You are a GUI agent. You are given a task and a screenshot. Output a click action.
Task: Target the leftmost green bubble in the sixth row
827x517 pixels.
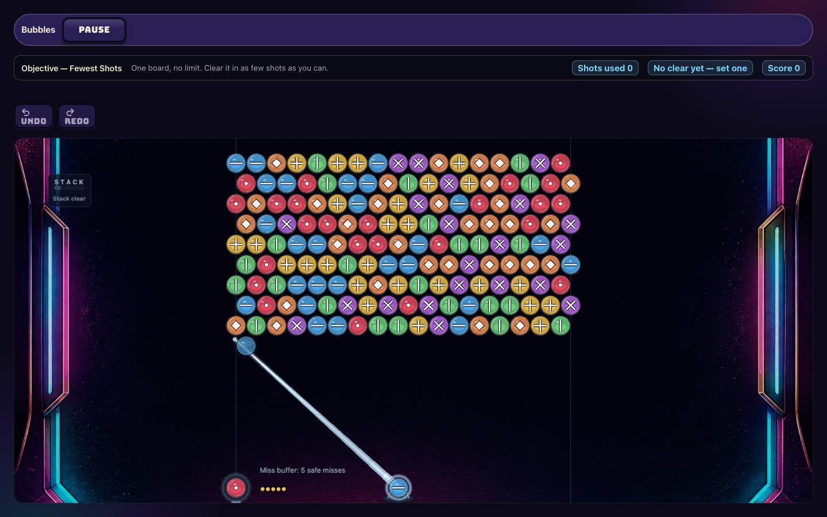pos(246,265)
